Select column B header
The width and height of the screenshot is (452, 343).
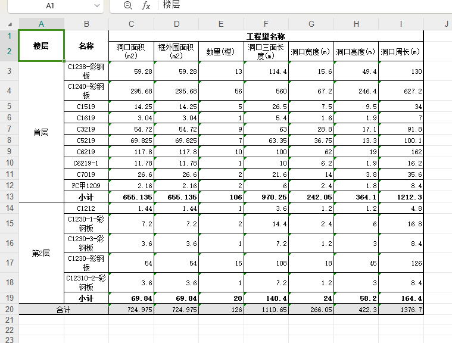(86, 24)
